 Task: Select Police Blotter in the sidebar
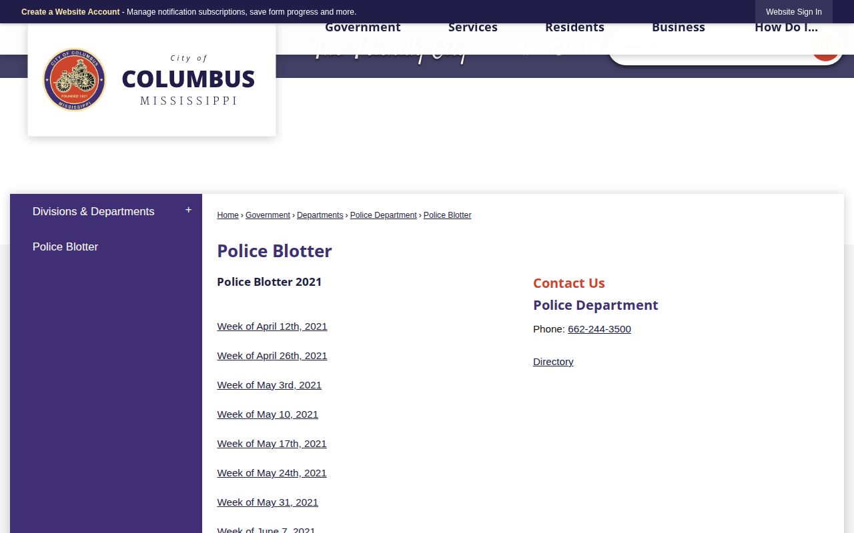coord(65,247)
